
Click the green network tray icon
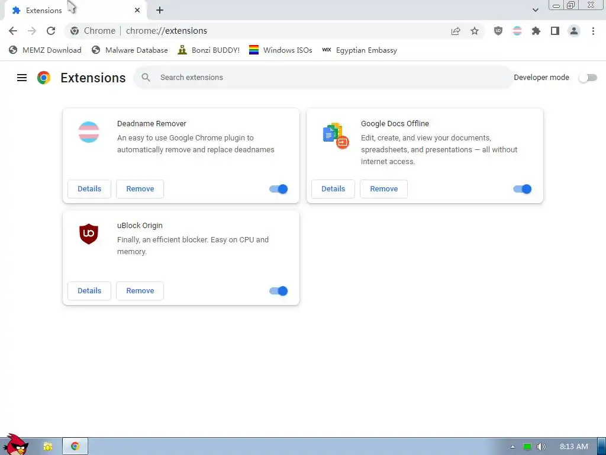pyautogui.click(x=527, y=447)
